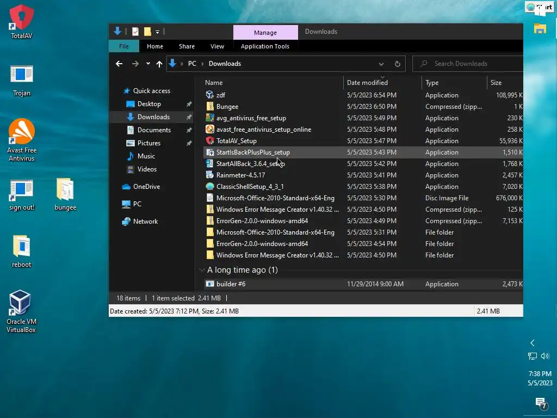Open Customize Quick Access Toolbar dropdown
The image size is (557, 418).
click(x=157, y=32)
